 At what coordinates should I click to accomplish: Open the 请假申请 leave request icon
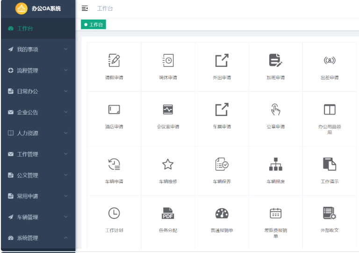(x=114, y=60)
